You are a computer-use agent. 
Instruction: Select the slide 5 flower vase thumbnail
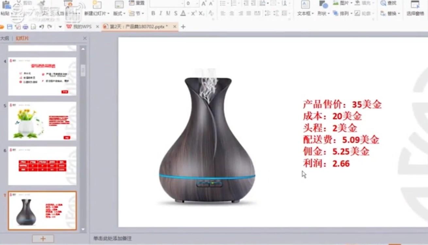pos(42,121)
